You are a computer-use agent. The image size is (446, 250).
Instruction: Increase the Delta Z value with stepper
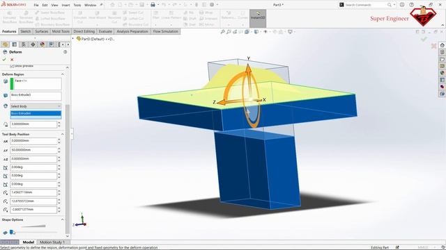[x=59, y=158]
